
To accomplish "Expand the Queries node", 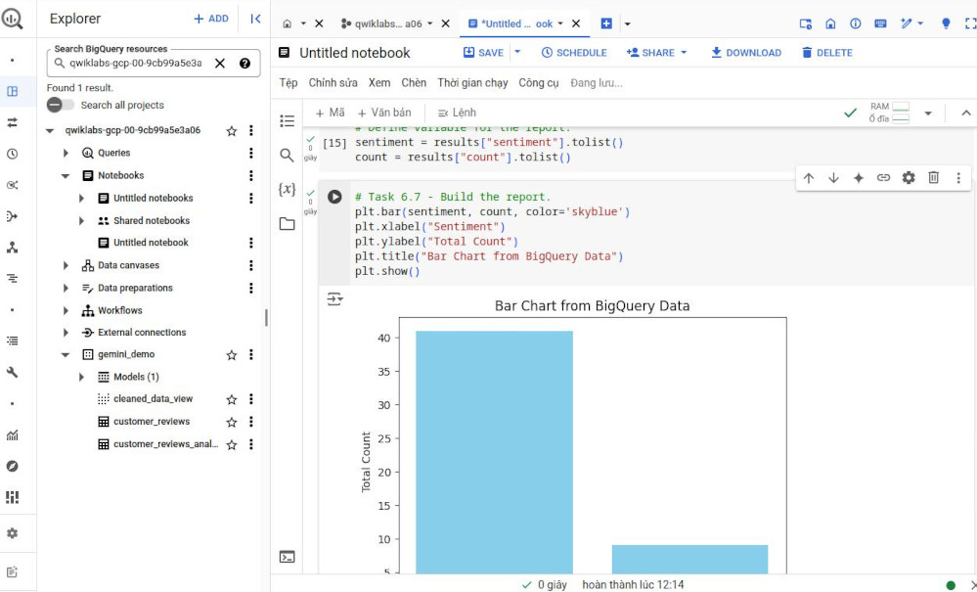I will click(67, 153).
